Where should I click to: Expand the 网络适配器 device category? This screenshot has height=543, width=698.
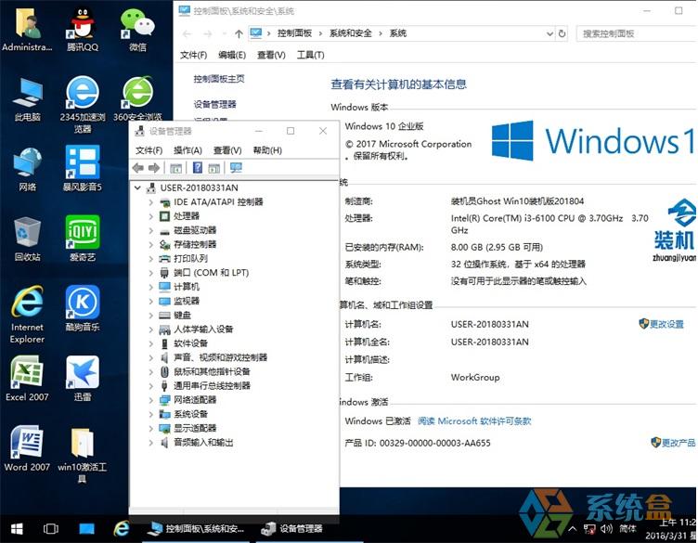click(x=151, y=400)
